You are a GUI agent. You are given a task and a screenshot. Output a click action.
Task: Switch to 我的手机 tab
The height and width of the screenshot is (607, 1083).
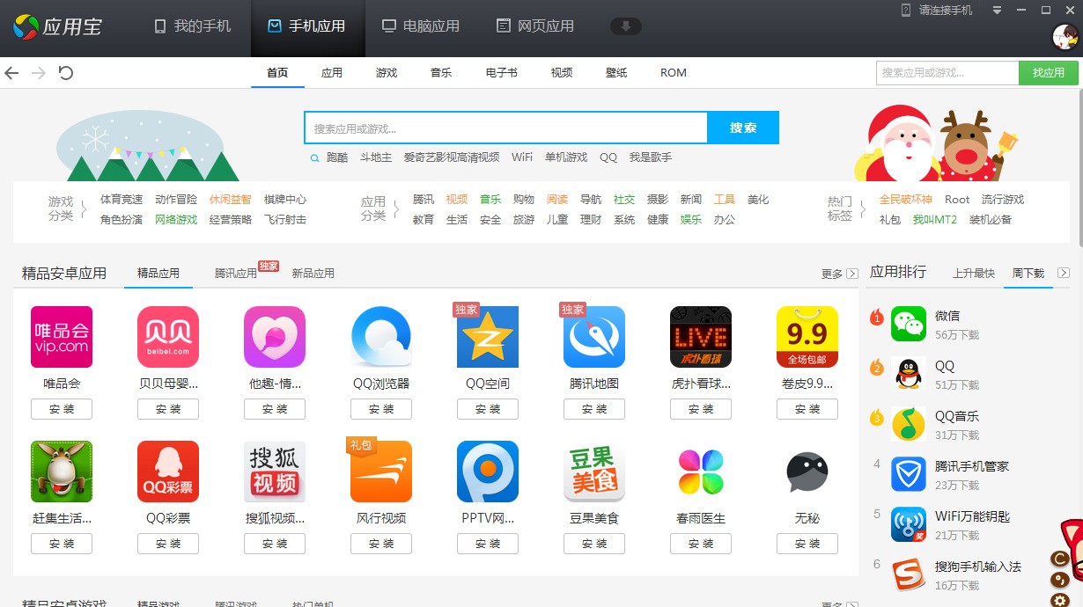point(193,26)
